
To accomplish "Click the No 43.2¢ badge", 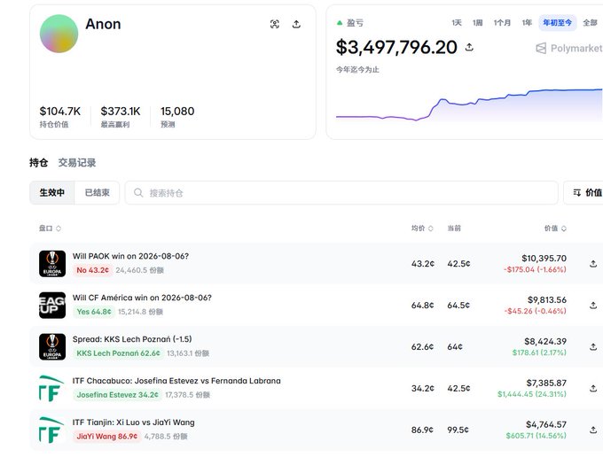I will point(93,270).
